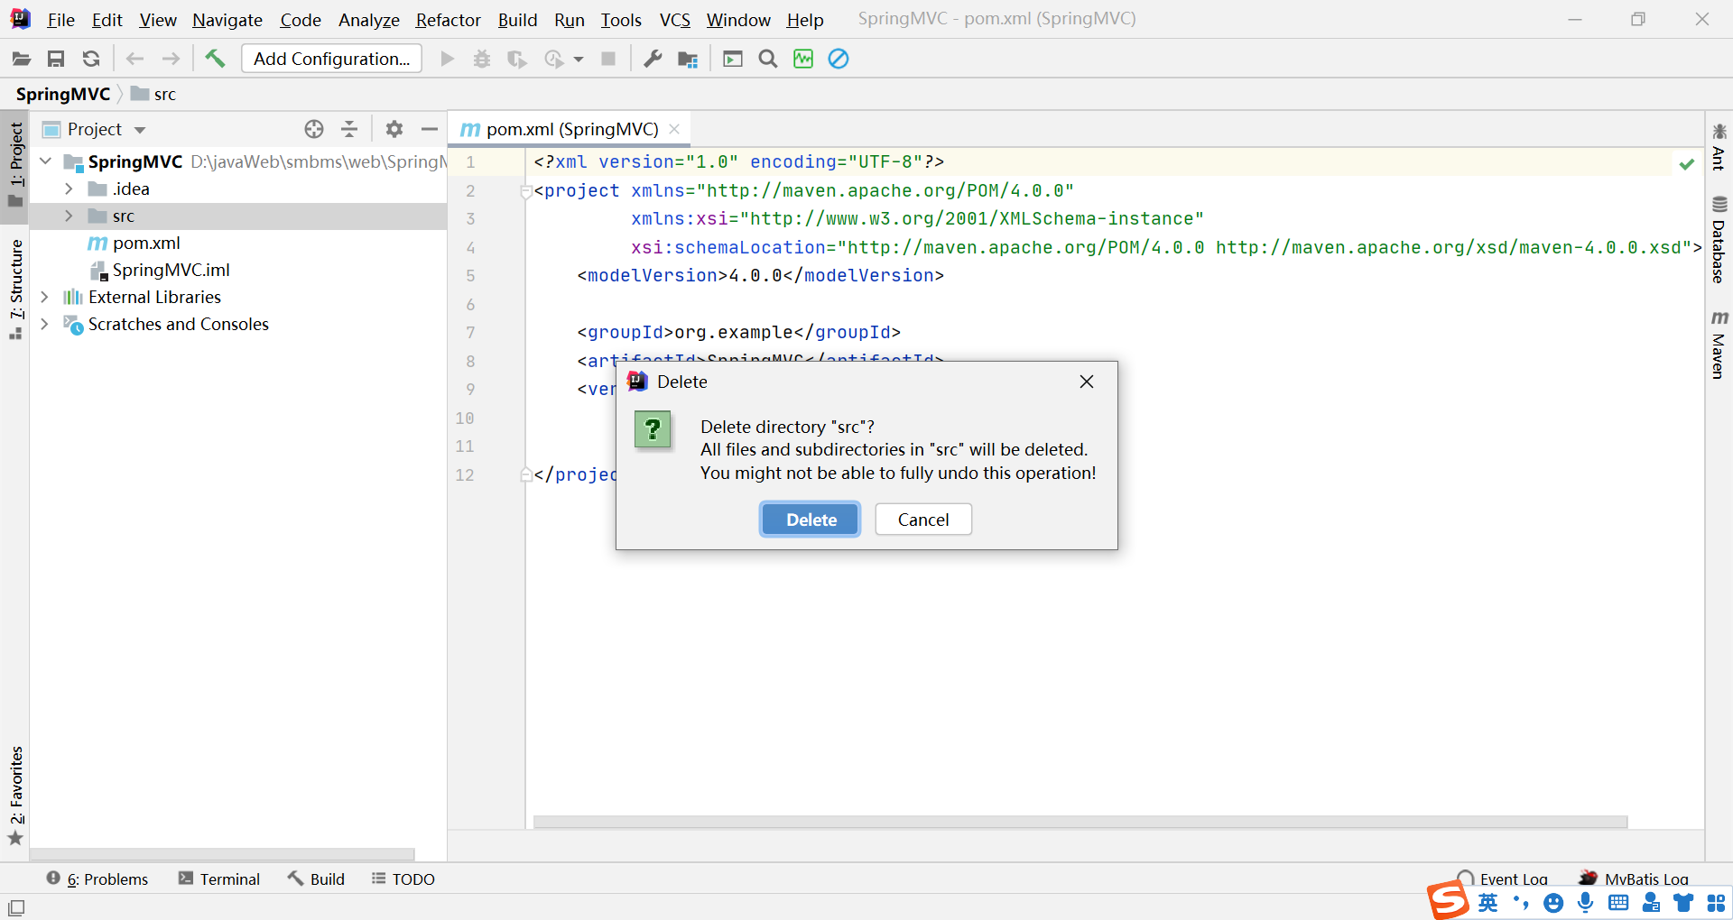Click the Collapse All icon in Project panel
The height and width of the screenshot is (920, 1733).
click(x=349, y=129)
